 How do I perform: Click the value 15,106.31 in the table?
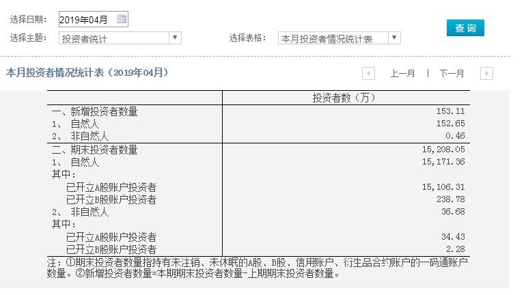click(x=445, y=187)
